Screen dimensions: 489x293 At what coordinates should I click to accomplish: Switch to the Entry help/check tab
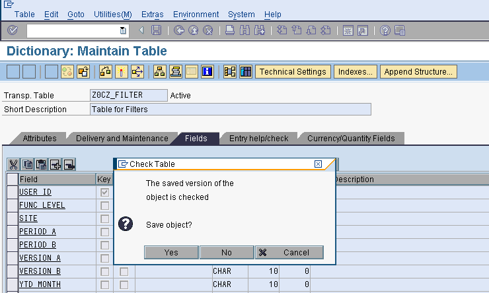(258, 139)
